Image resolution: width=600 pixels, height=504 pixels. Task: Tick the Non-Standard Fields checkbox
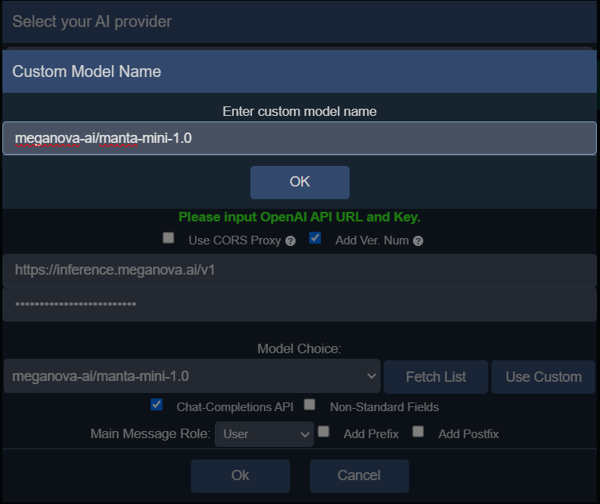click(310, 405)
